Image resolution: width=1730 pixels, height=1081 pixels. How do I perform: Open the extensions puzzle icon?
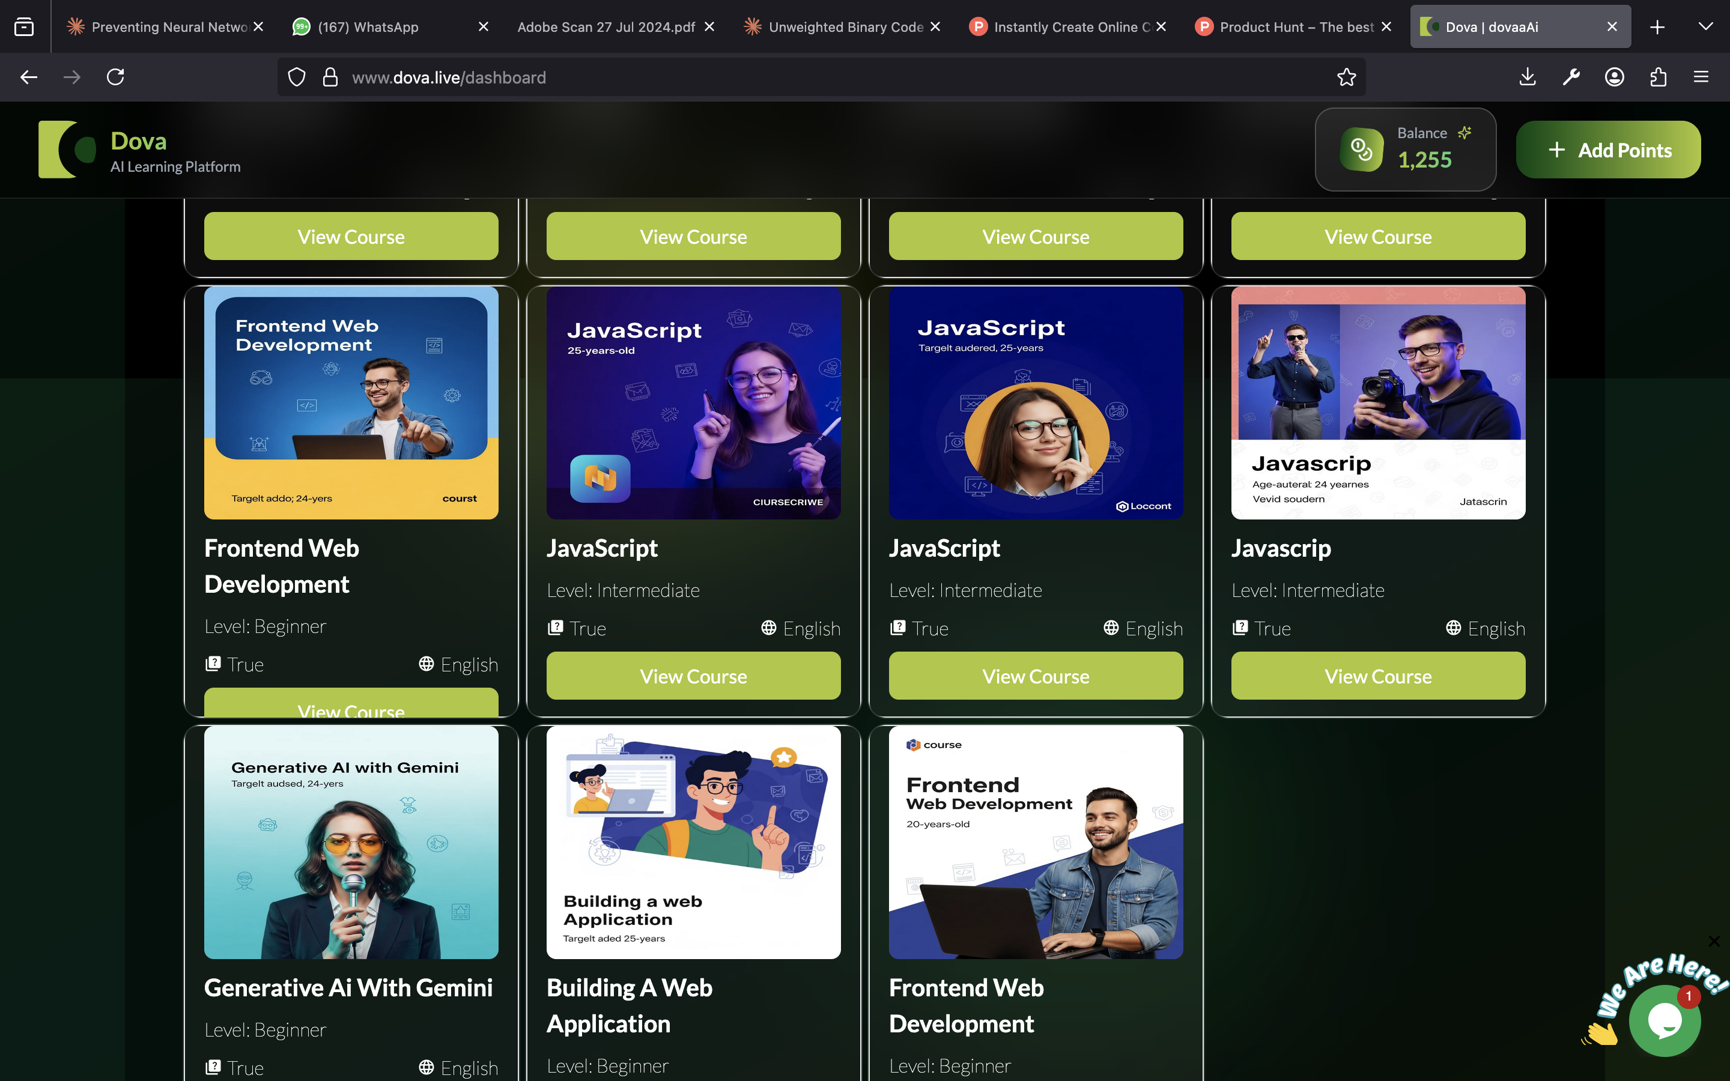(x=1658, y=77)
